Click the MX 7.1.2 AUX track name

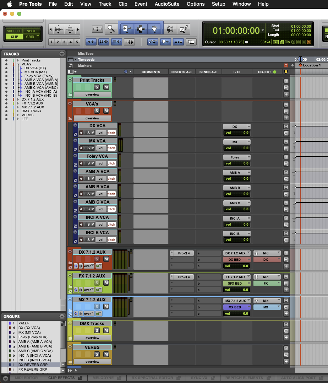[x=92, y=300]
